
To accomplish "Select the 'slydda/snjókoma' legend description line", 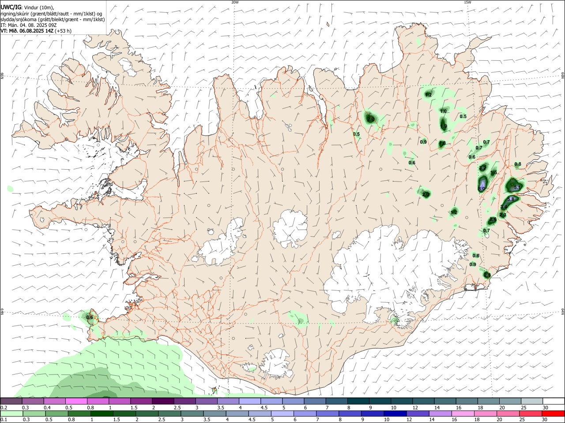I will pyautogui.click(x=53, y=19).
